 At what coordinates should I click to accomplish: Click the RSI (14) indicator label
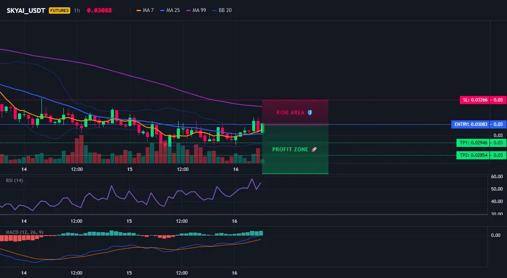tap(15, 180)
